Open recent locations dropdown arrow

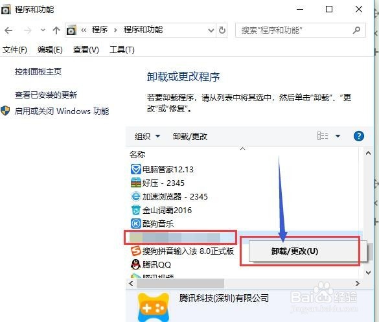tap(43, 30)
